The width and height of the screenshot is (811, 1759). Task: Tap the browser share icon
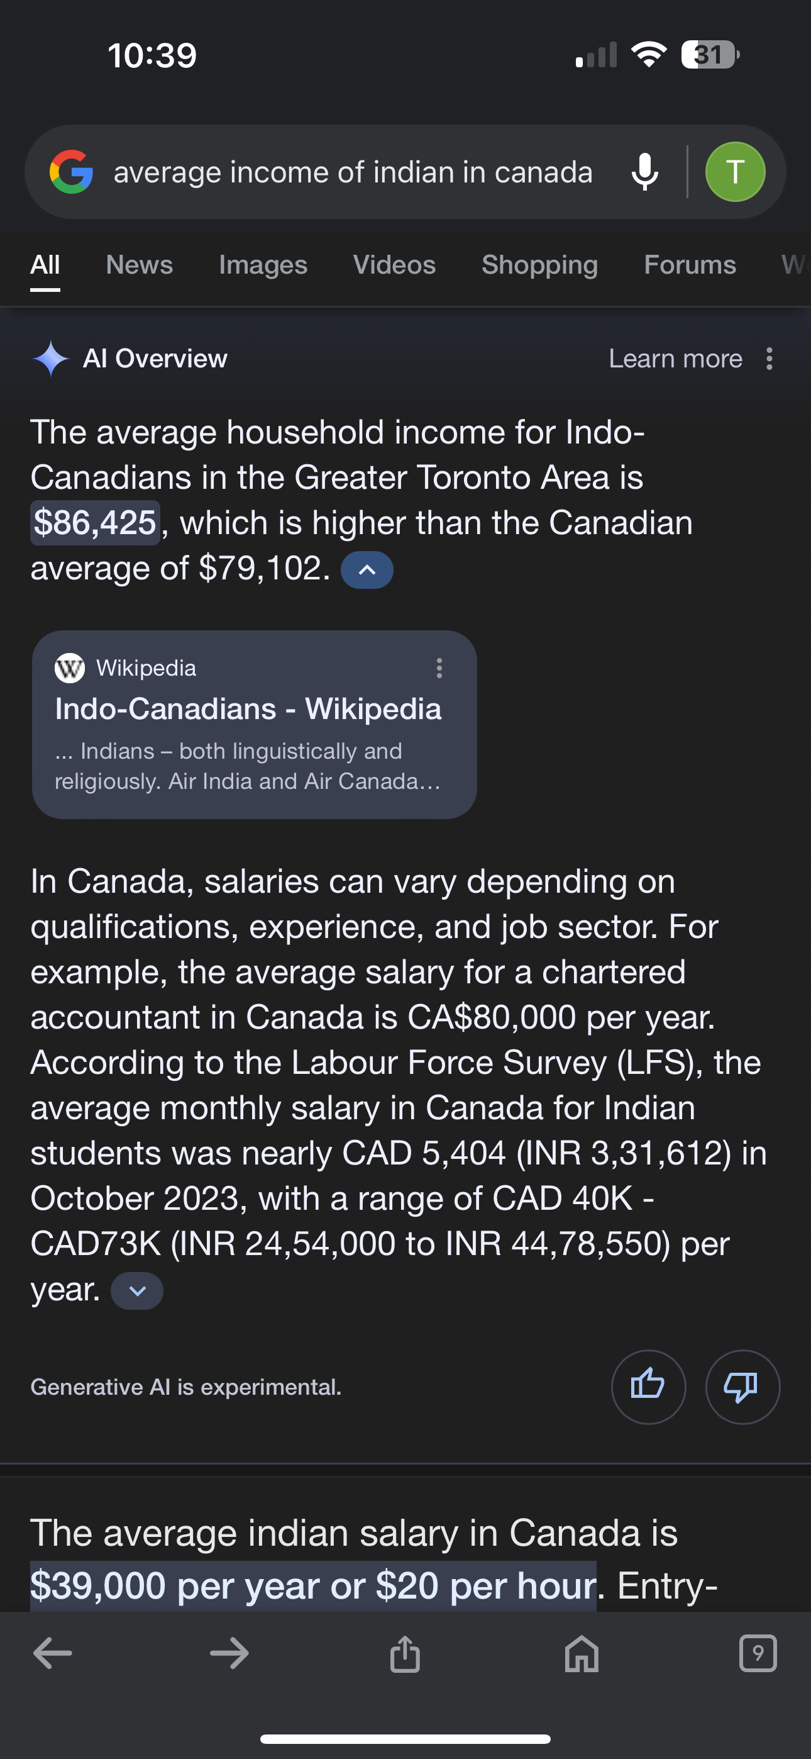(405, 1653)
